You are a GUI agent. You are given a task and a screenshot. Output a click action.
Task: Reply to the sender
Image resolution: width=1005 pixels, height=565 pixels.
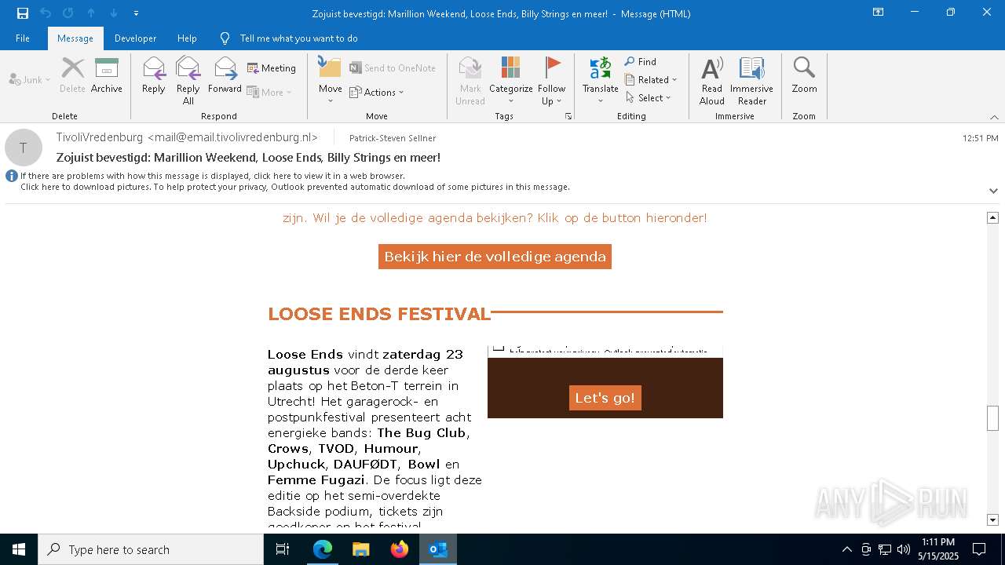click(x=154, y=75)
